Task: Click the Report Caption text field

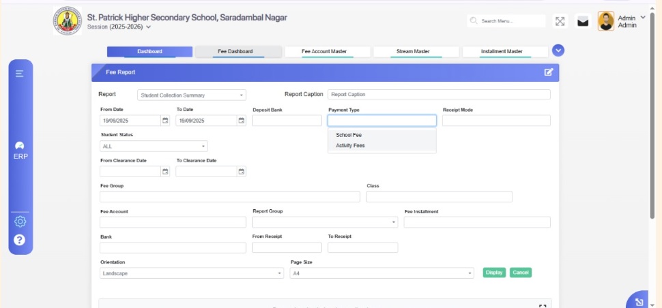Action: tap(439, 95)
